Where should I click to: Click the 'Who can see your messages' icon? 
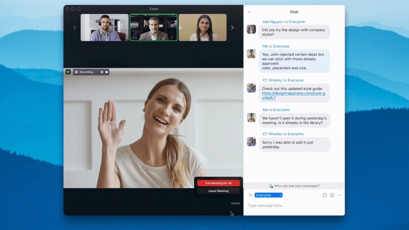(271, 186)
